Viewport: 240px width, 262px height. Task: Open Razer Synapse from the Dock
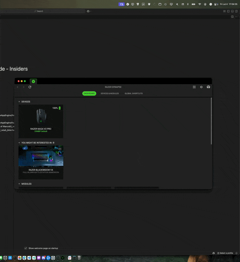(63, 258)
